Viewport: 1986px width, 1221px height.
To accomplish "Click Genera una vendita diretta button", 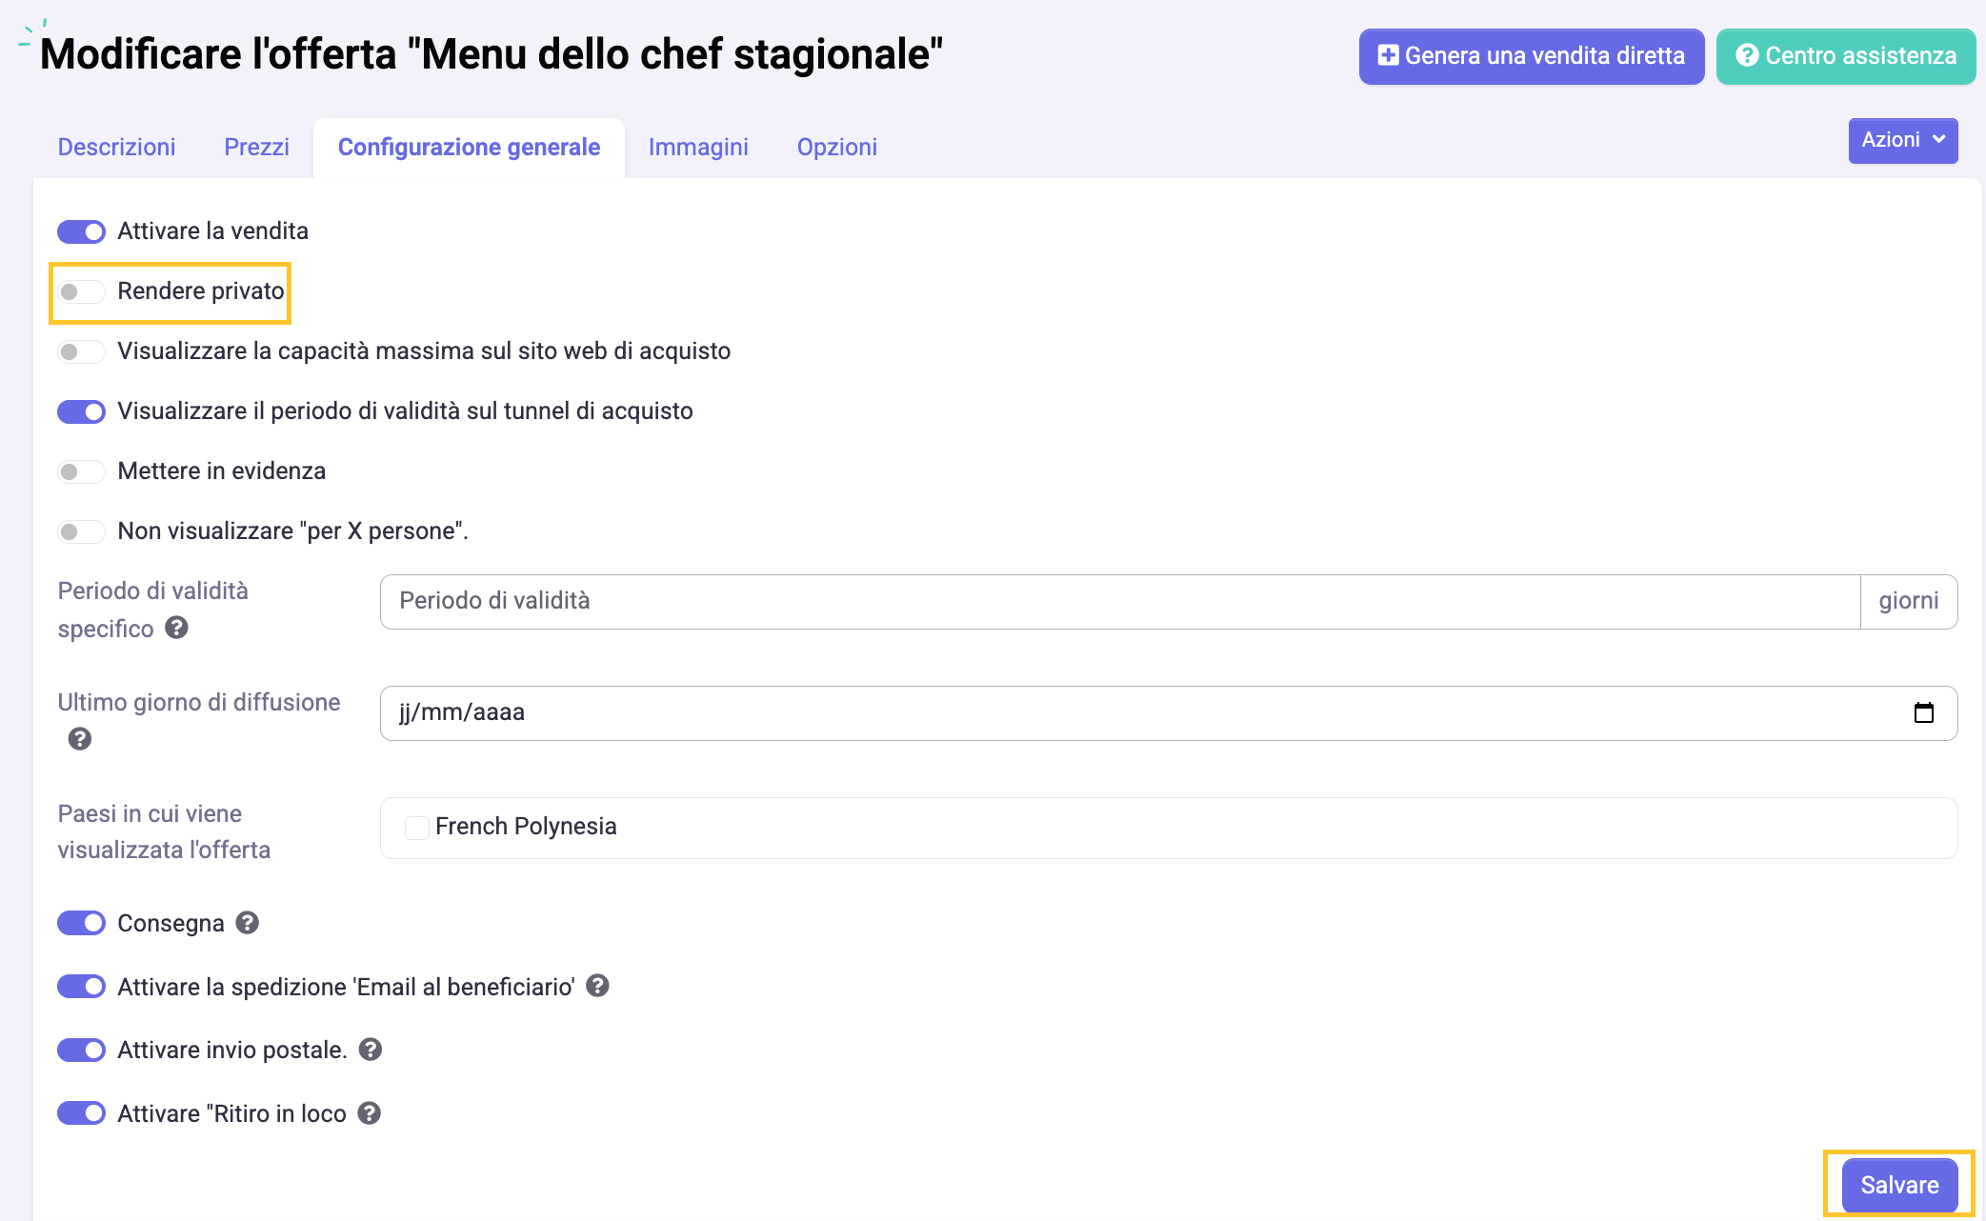I will point(1532,56).
